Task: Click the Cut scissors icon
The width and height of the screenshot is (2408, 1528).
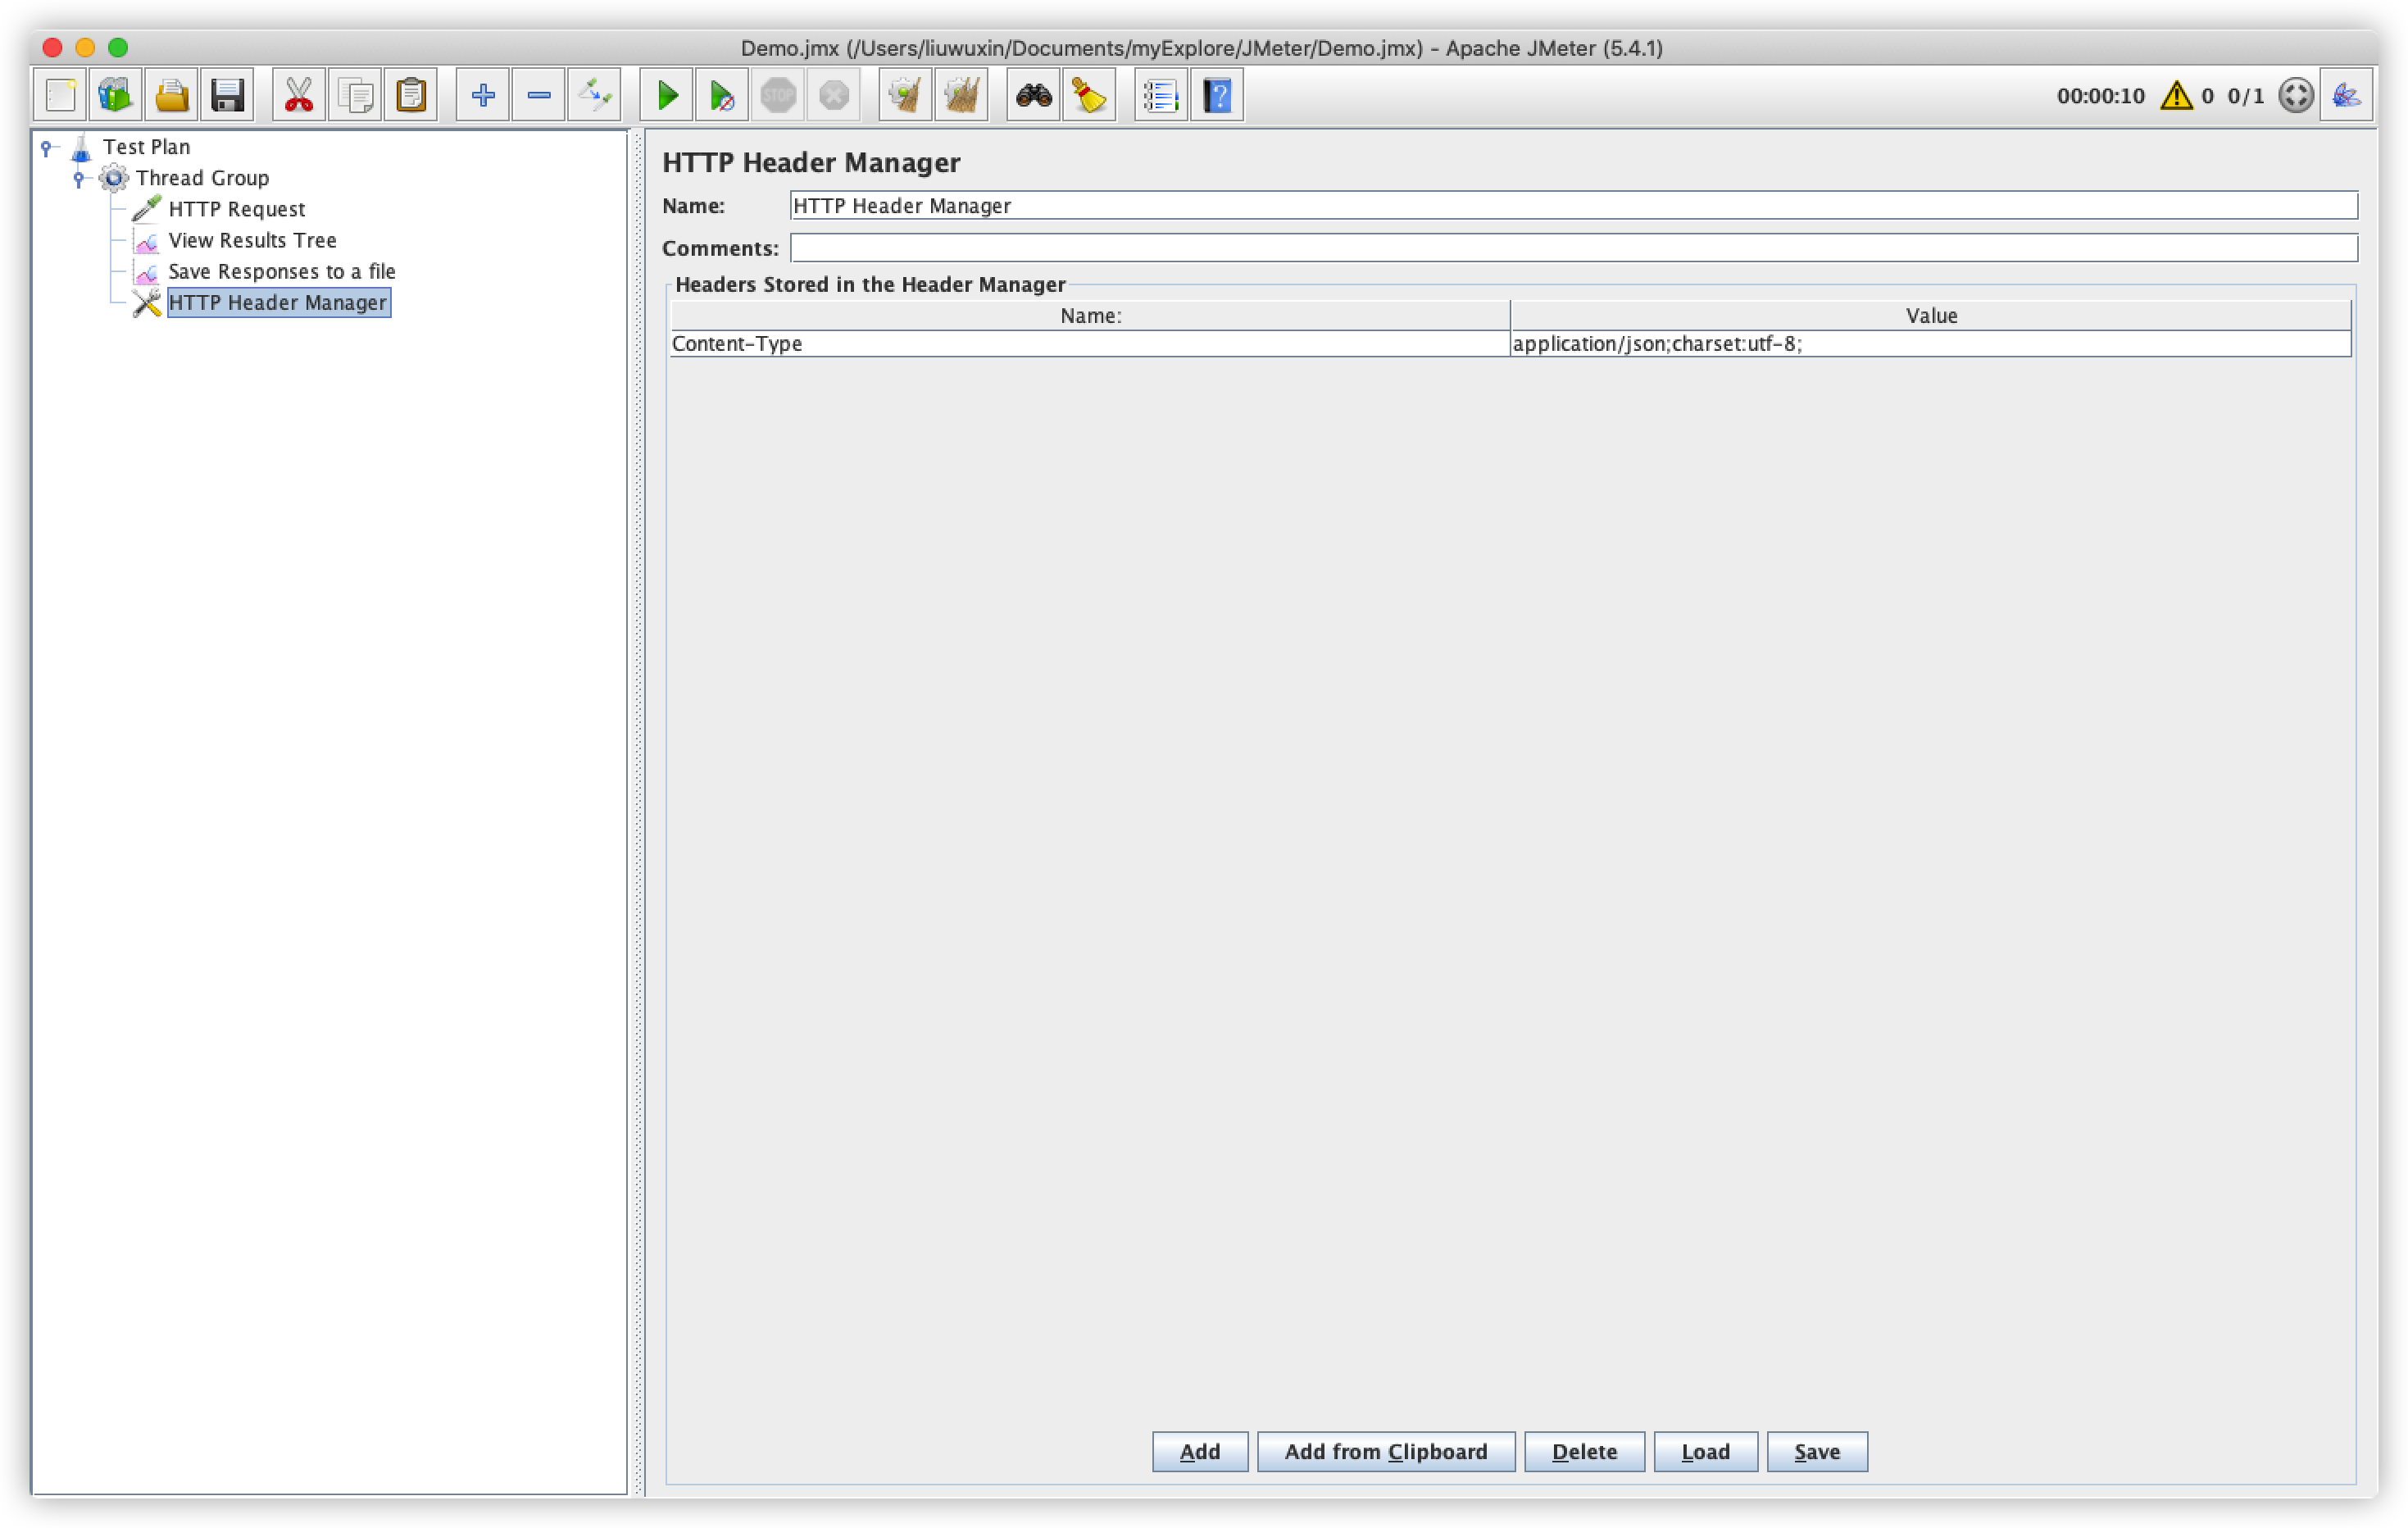Action: coord(299,96)
